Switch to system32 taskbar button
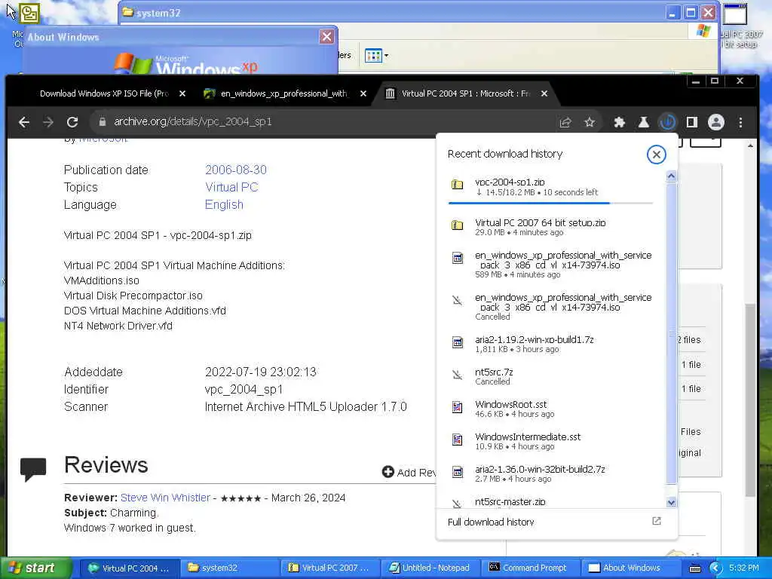 coord(228,568)
